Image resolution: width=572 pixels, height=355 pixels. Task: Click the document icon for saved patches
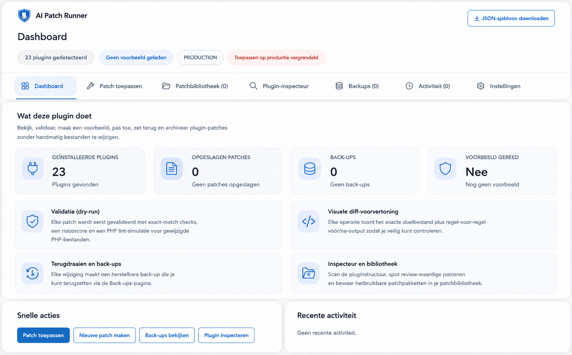(171, 168)
